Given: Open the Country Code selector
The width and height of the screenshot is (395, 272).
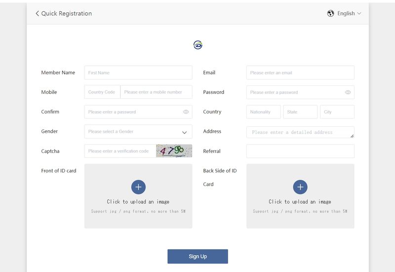Looking at the screenshot, I should click(x=102, y=92).
